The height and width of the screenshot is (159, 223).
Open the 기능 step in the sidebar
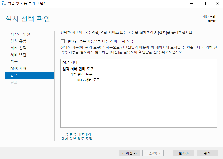tap(14, 62)
